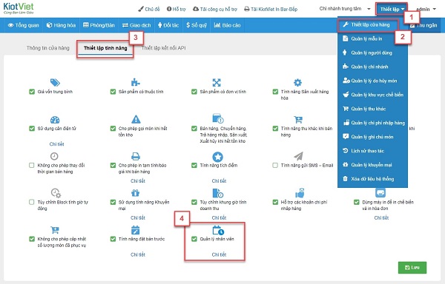Viewport: 445px width, 284px height.
Task: Toggle Tính năng tích điểm checkbox
Action: click(x=194, y=165)
